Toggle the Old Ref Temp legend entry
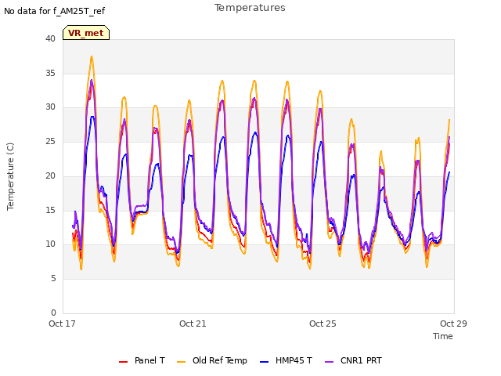 [x=212, y=360]
